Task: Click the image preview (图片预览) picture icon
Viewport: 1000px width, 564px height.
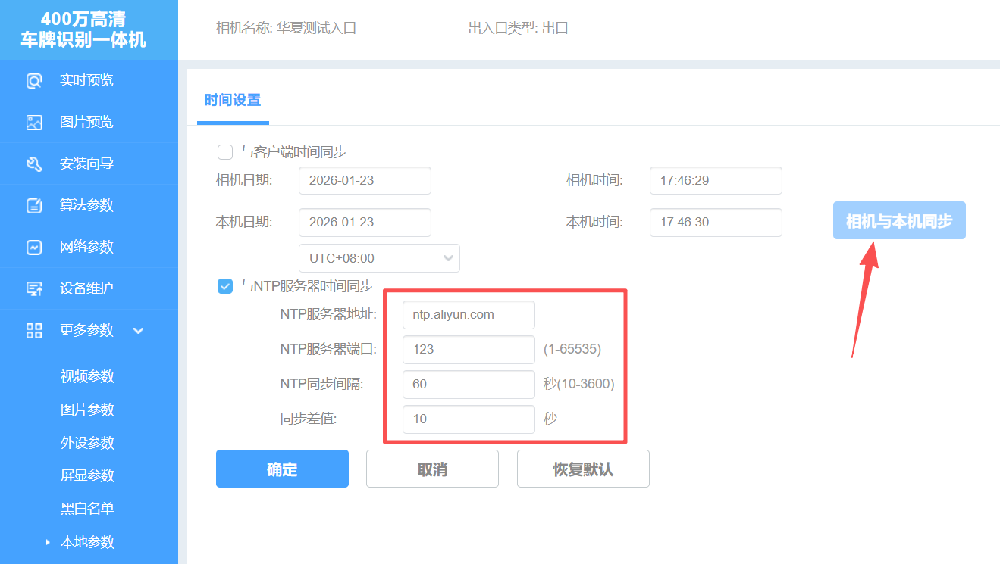Action: point(34,123)
